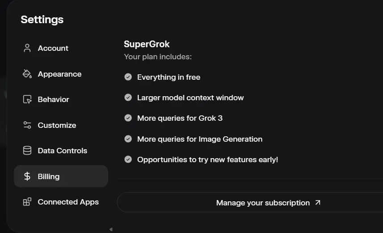Viewport: 383px width, 233px height.
Task: Click the small left scroll arrow
Action: click(111, 229)
